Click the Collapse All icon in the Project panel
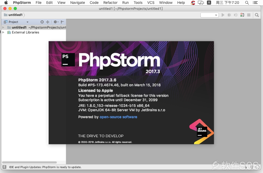The height and width of the screenshot is (173, 263). pyautogui.click(x=48, y=22)
